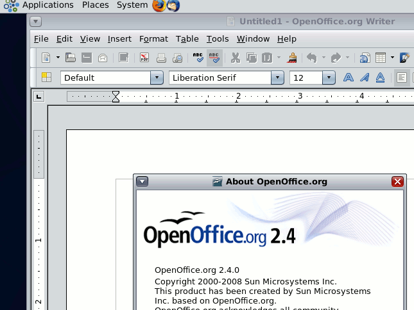Open the File menu
The image size is (414, 310).
41,39
